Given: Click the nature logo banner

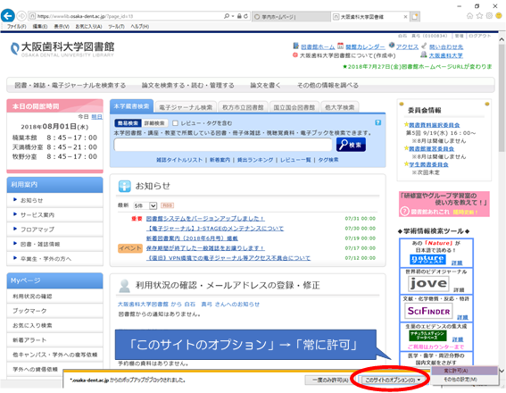Looking at the screenshot, I should pyautogui.click(x=427, y=259).
